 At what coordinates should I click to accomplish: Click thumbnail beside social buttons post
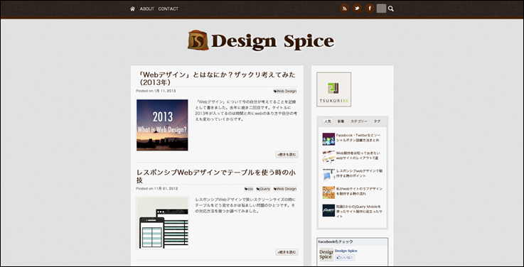pyautogui.click(x=328, y=139)
